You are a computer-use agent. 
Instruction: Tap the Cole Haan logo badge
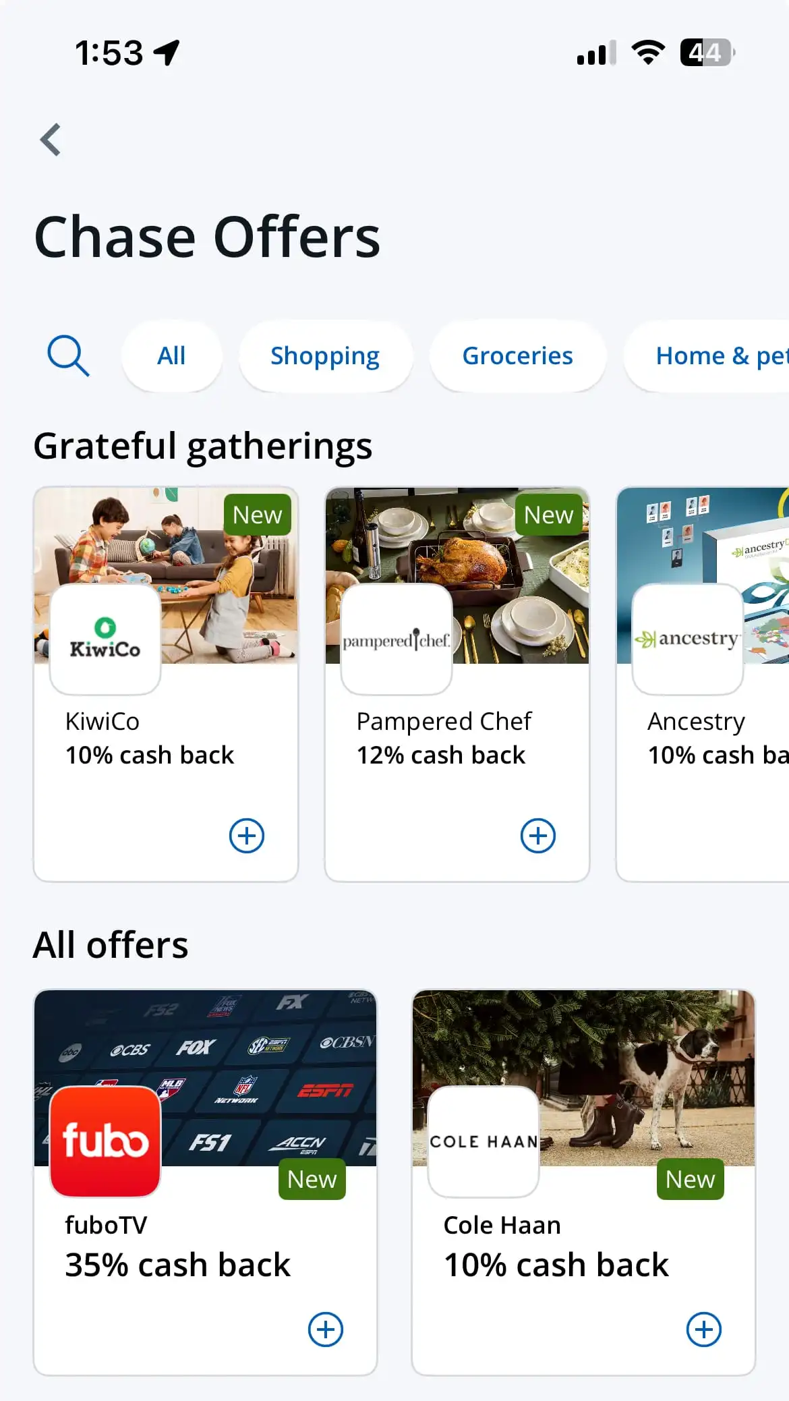[484, 1141]
